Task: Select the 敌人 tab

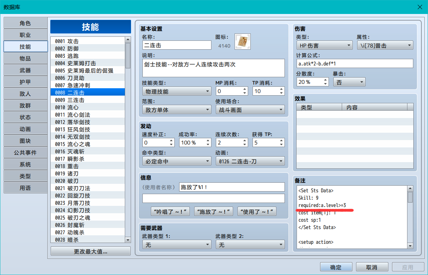Action: click(x=25, y=94)
